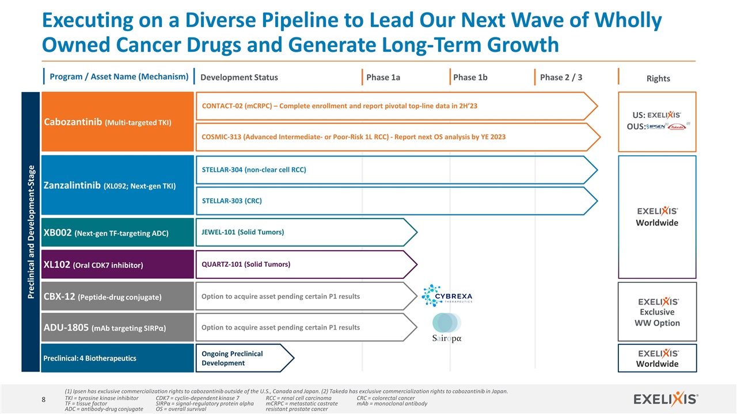This screenshot has width=737, height=414.
Task: Click the Exelixis Worldwide logo next to Zanzalintinib
Action: (658, 211)
